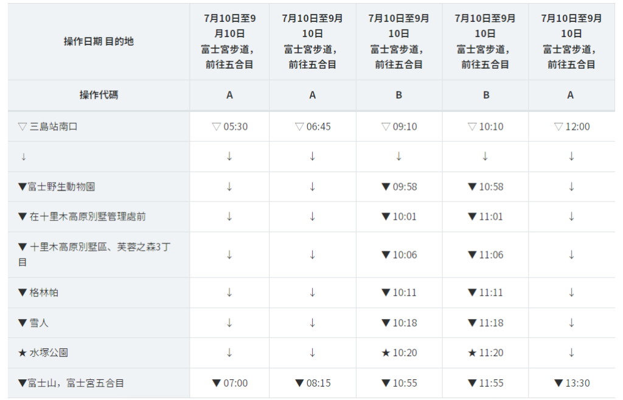Click the hollow triangle beside 三島站南口 label
Viewport: 623px width, 400px height.
pyautogui.click(x=23, y=127)
